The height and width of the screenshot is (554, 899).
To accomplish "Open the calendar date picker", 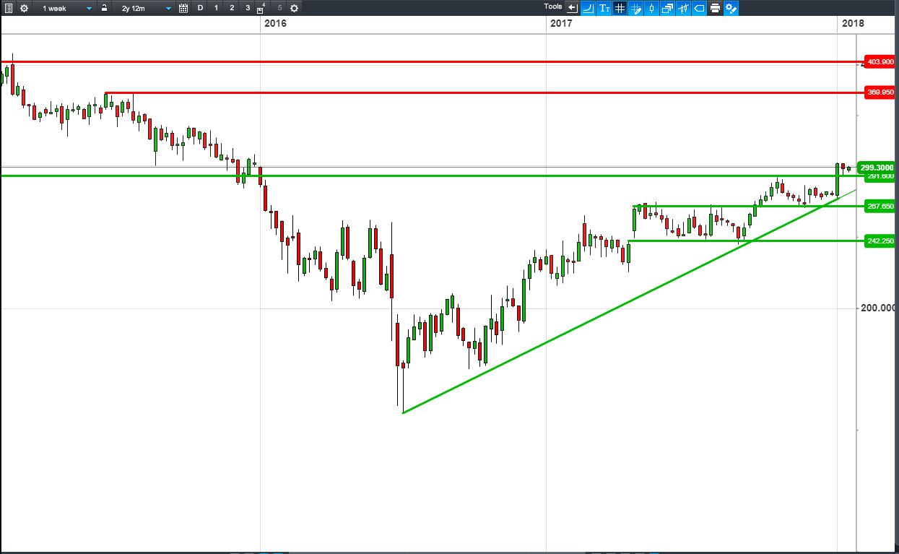I will click(x=183, y=8).
